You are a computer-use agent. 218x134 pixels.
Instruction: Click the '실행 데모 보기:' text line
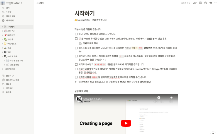pyautogui.click(x=82, y=91)
